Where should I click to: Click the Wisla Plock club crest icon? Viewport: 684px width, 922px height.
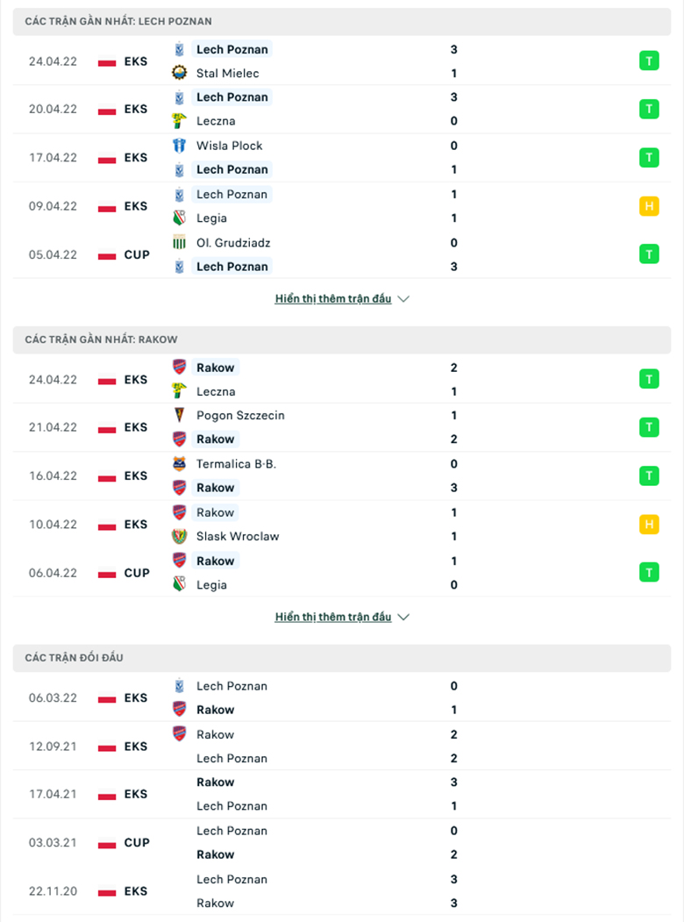coord(179,146)
